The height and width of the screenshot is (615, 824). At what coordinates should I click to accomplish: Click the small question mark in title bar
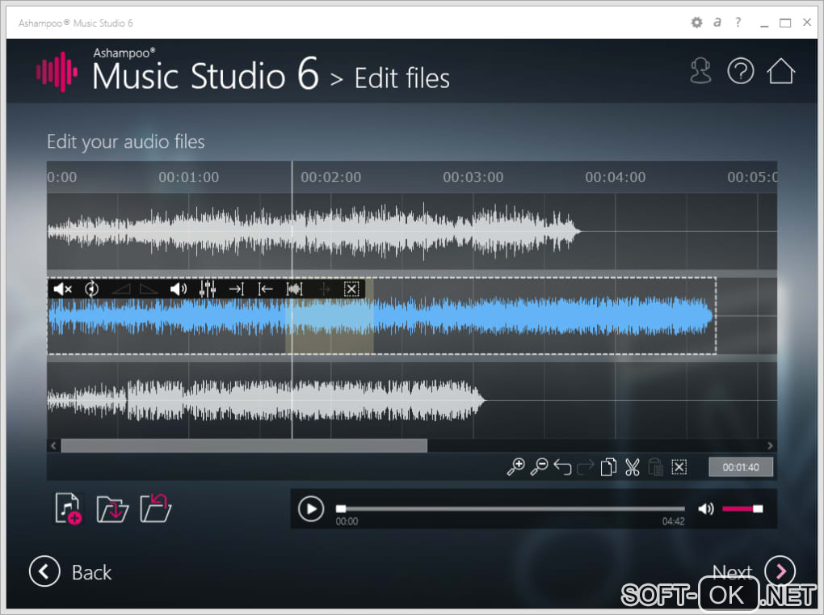tap(738, 22)
